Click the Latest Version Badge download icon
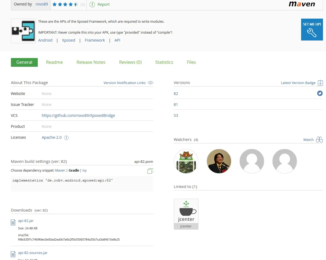The width and height of the screenshot is (326, 260). [320, 83]
